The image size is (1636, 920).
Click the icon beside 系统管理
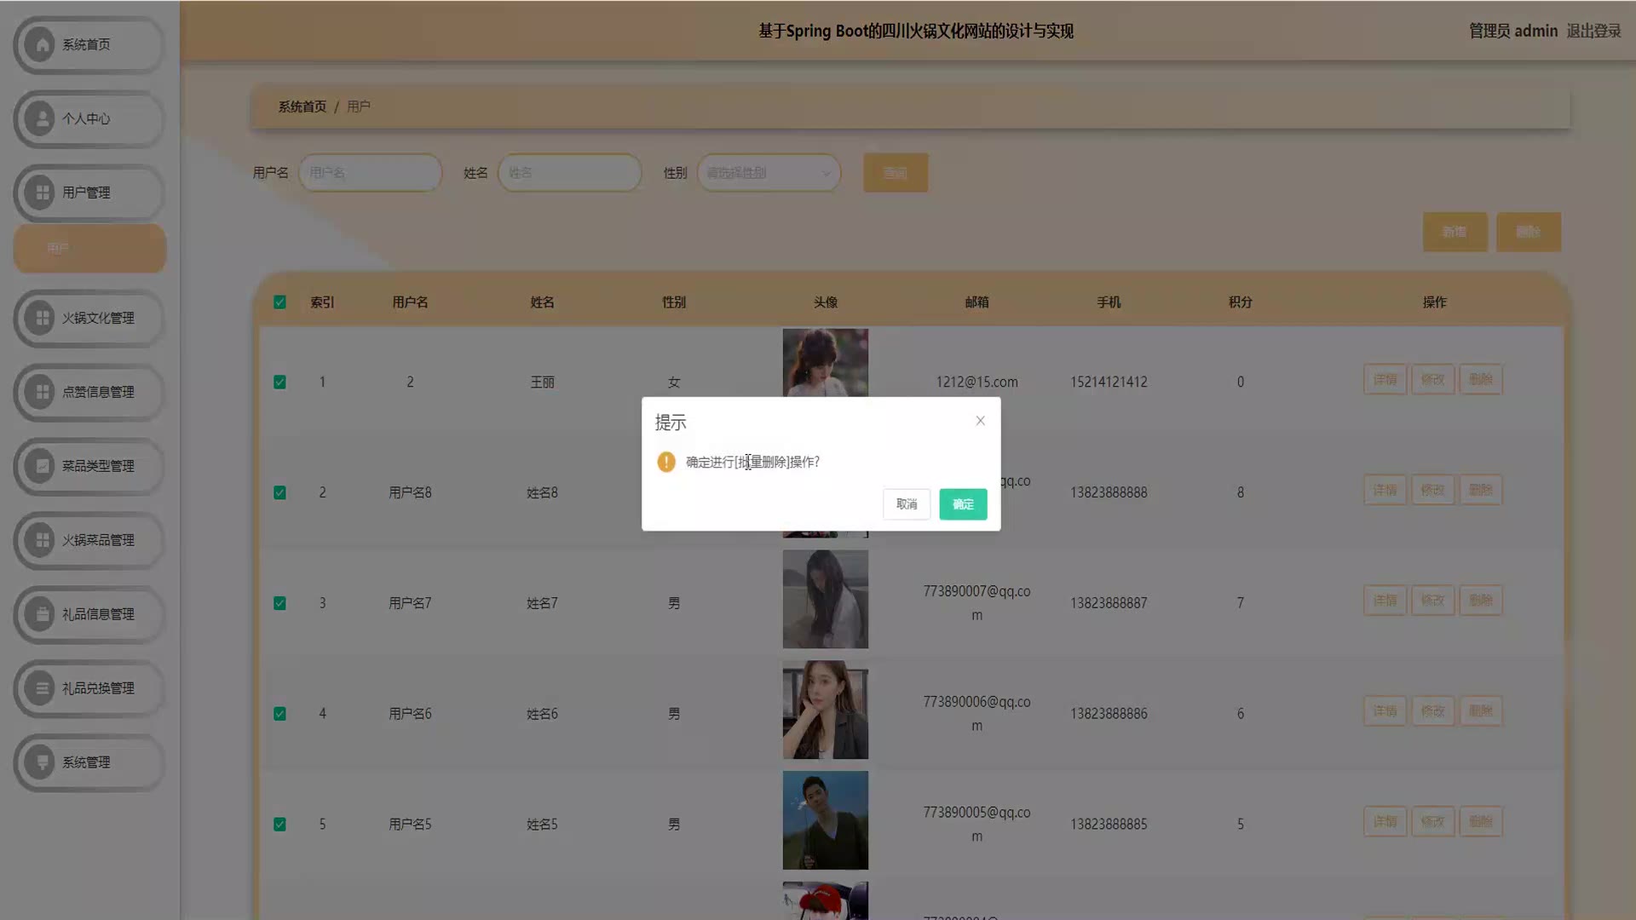pos(41,762)
